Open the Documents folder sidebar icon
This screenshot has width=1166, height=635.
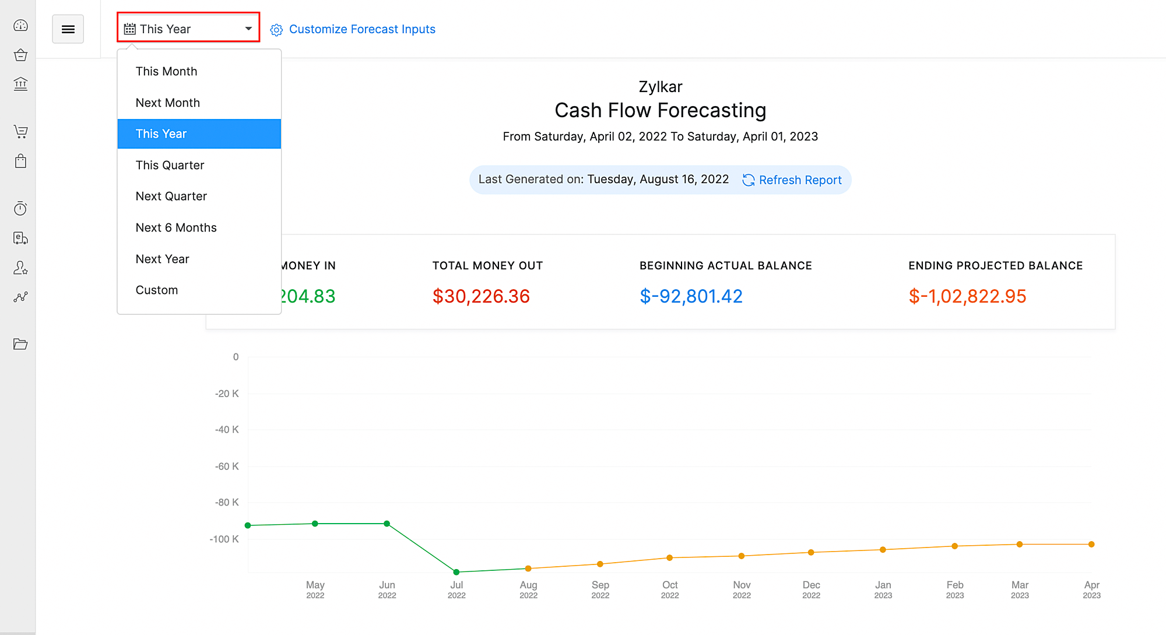pyautogui.click(x=20, y=344)
